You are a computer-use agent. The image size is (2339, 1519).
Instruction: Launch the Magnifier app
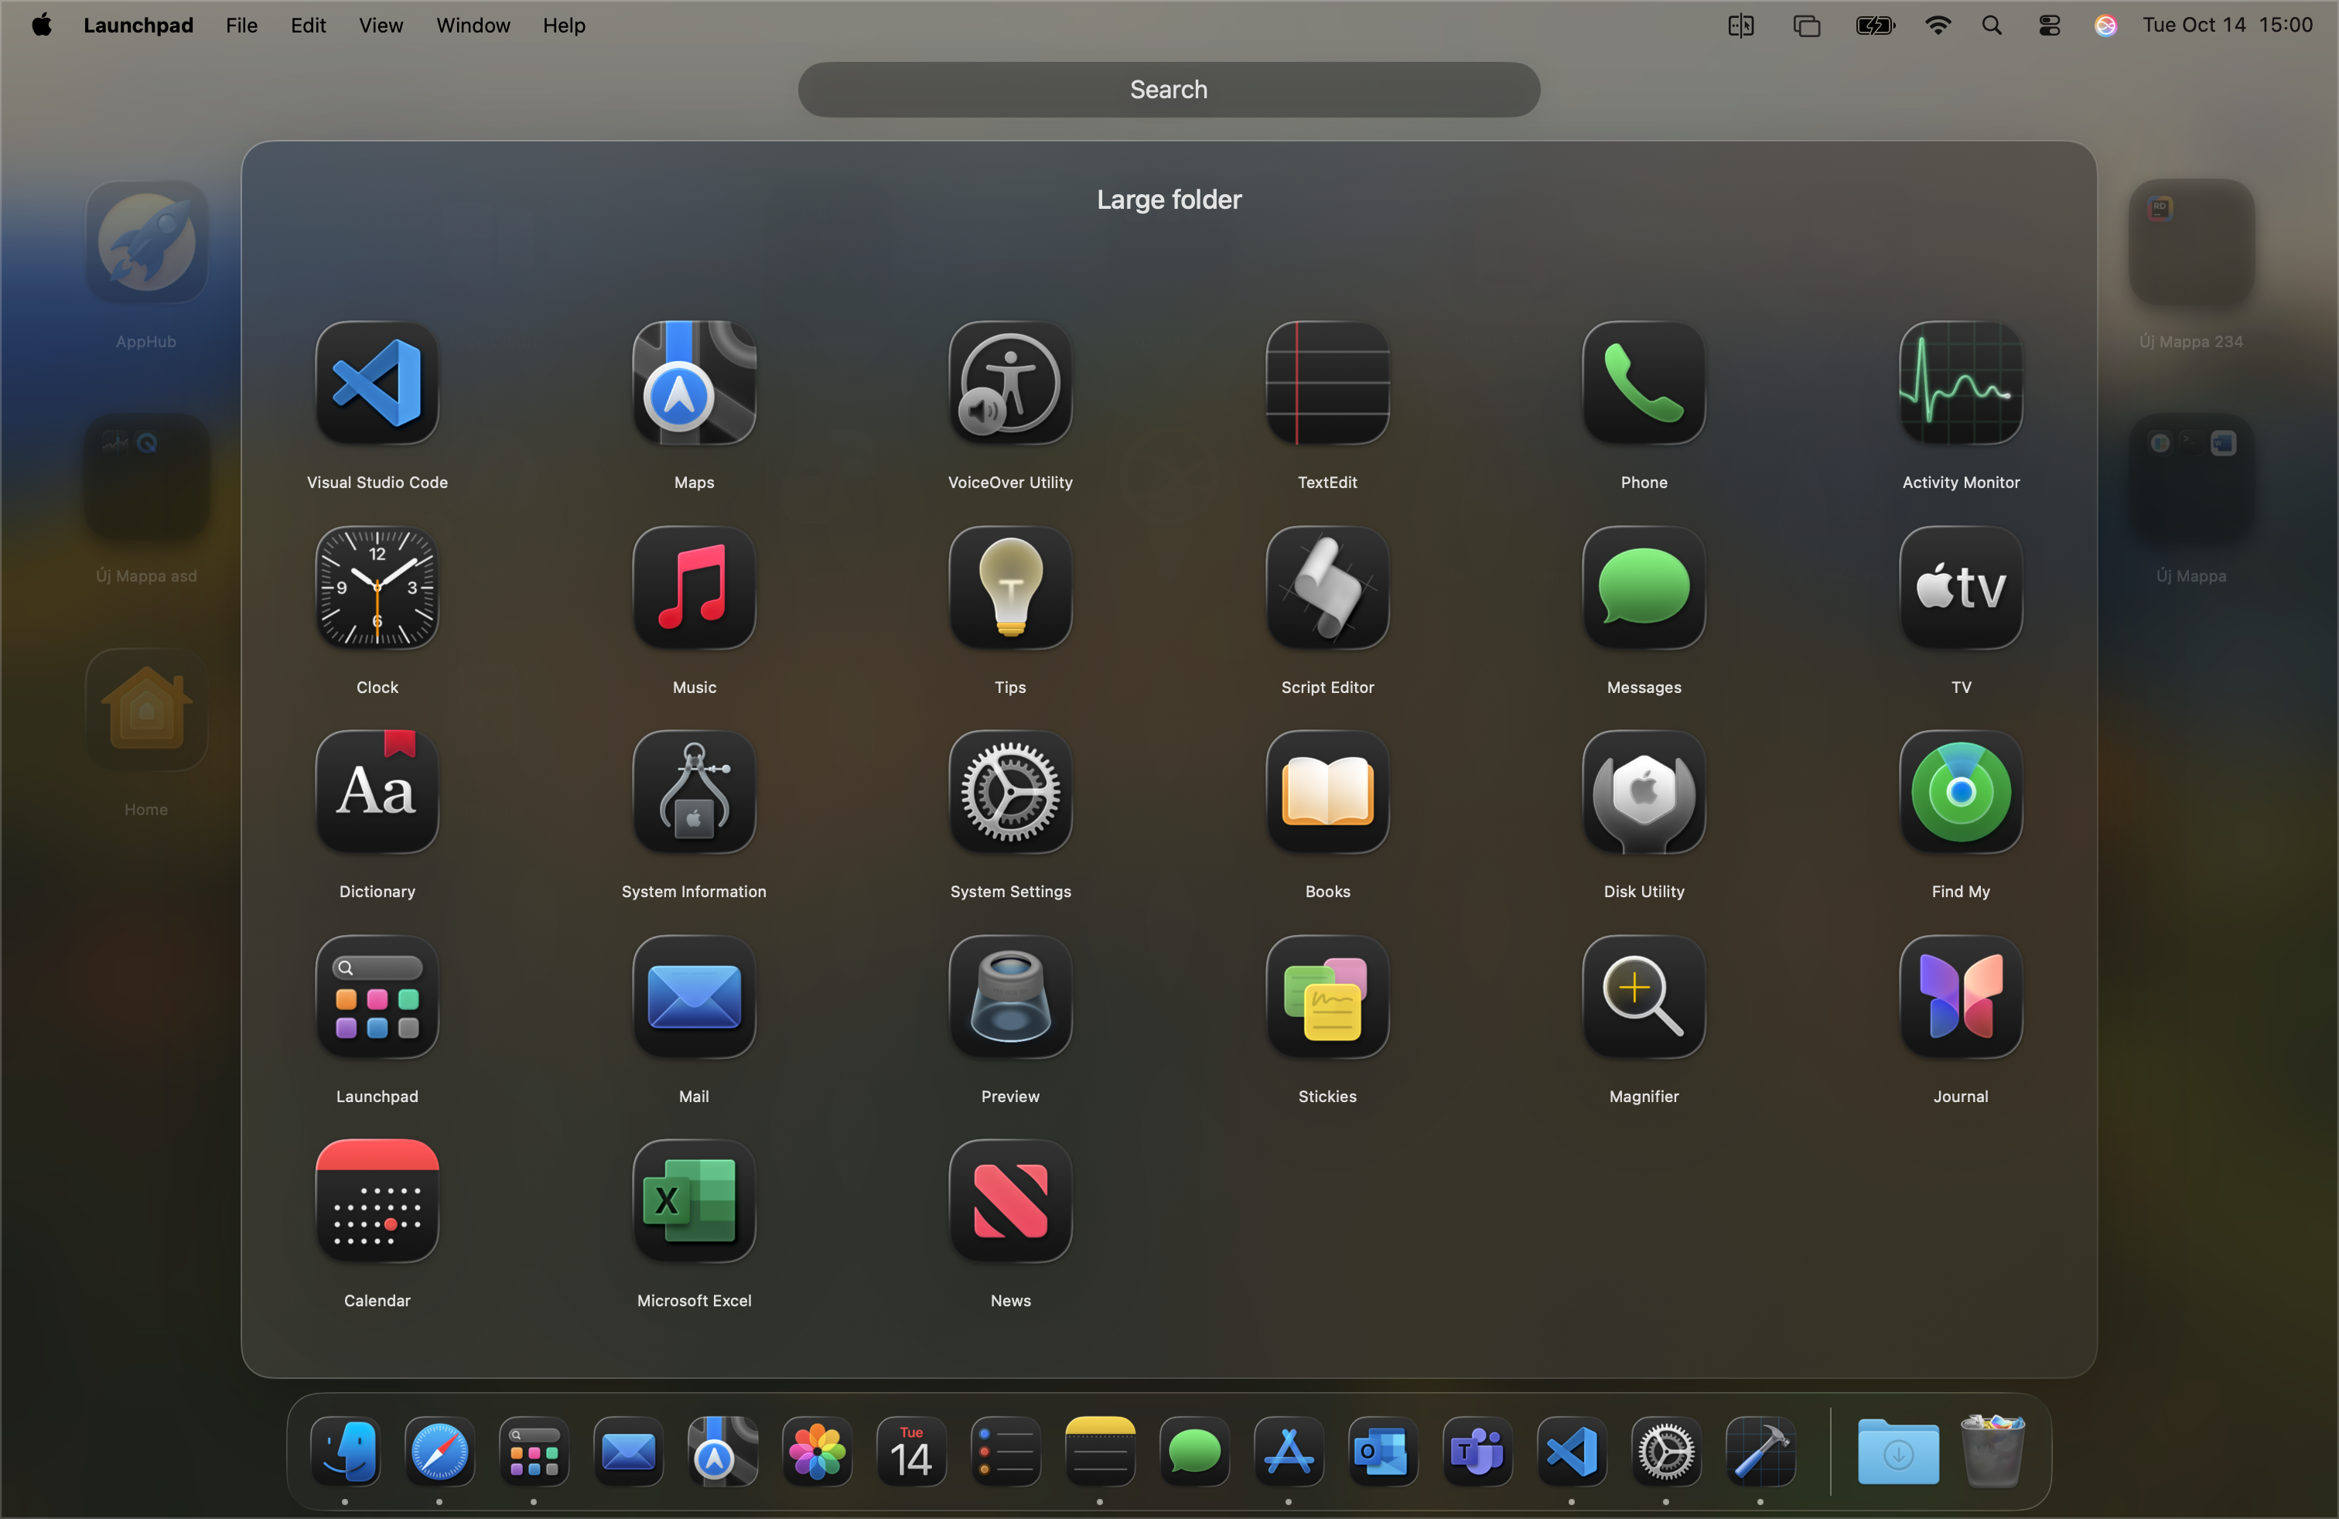click(1643, 996)
